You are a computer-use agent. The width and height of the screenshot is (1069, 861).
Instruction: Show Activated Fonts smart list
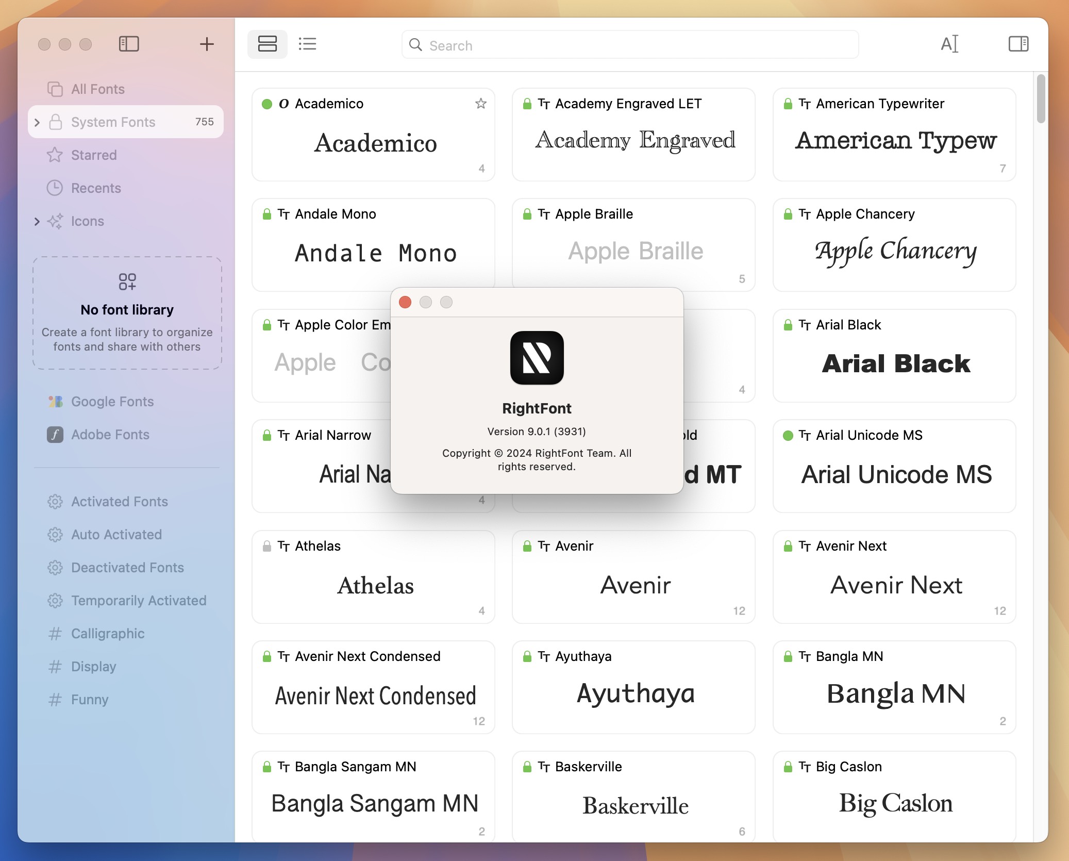point(126,502)
